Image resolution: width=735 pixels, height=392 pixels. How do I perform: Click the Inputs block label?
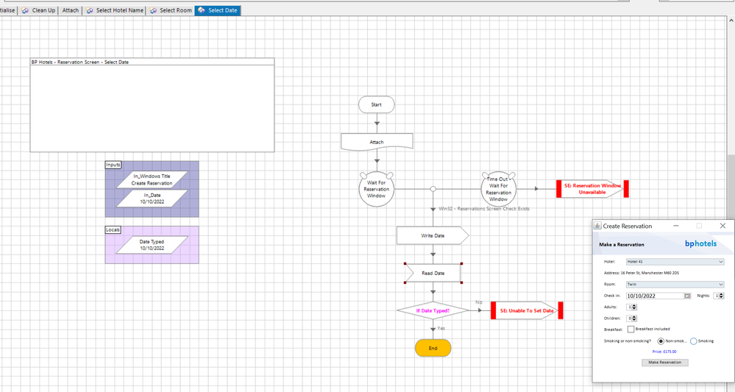pyautogui.click(x=113, y=165)
